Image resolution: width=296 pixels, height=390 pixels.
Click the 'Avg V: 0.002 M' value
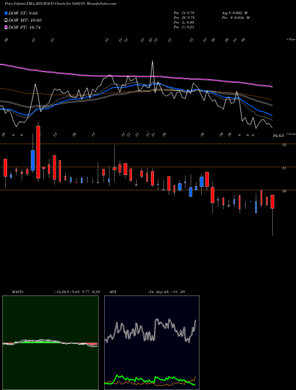coord(234,13)
